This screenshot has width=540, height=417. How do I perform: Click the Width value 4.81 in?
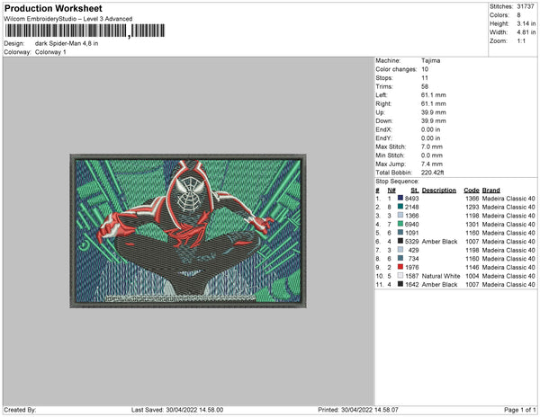click(x=526, y=32)
